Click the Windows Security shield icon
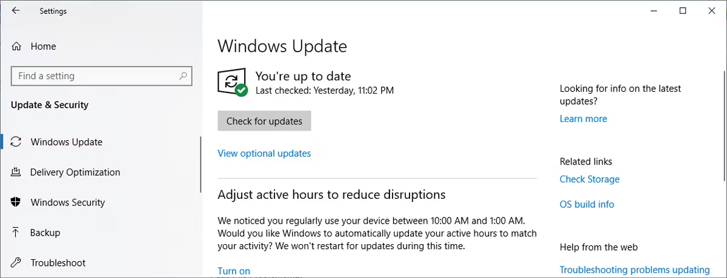 click(x=16, y=202)
